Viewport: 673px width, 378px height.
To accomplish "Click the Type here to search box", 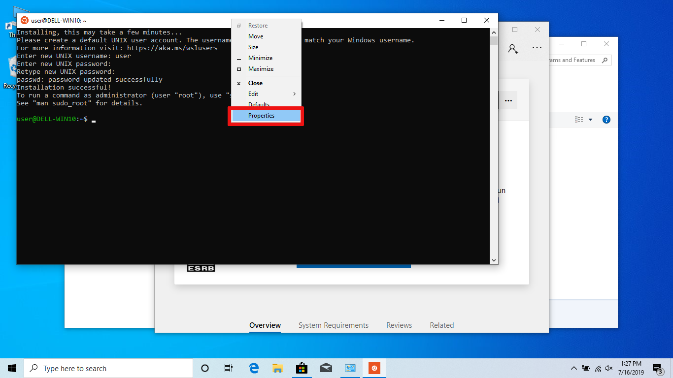I will pyautogui.click(x=108, y=368).
